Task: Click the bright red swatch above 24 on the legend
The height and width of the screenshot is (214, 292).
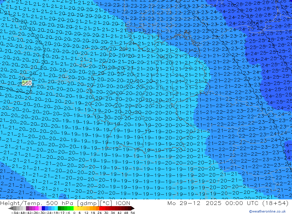Action: 101,208
